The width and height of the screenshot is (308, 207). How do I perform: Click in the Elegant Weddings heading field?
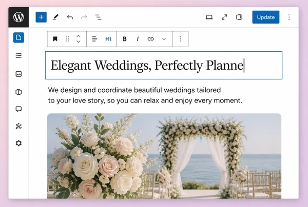pyautogui.click(x=164, y=65)
